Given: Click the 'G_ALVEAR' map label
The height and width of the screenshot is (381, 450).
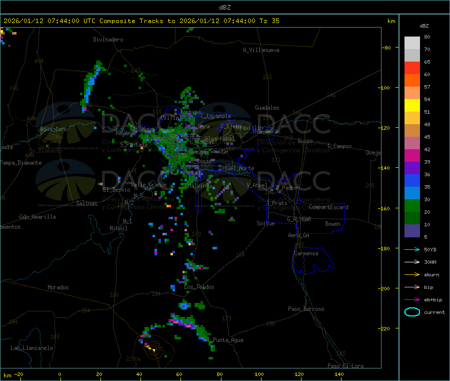Looking at the screenshot, I should pyautogui.click(x=299, y=219).
